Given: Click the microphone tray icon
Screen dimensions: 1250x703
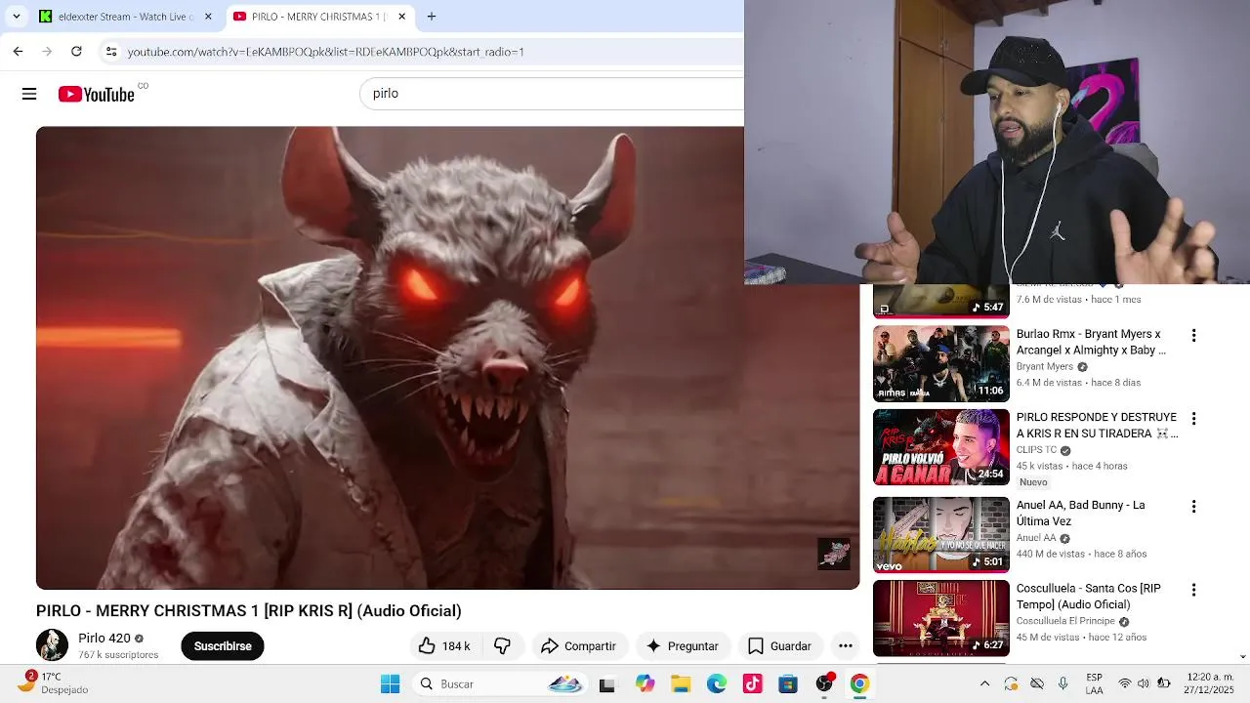Looking at the screenshot, I should click(1062, 683).
